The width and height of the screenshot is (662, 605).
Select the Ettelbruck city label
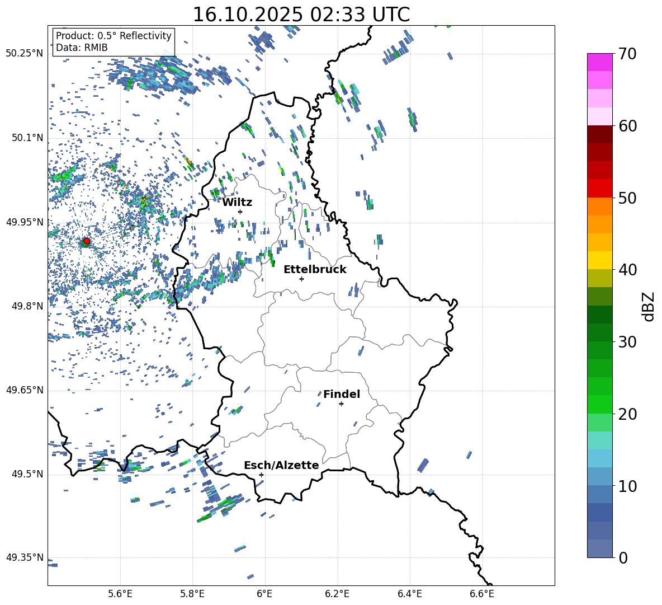tap(315, 269)
